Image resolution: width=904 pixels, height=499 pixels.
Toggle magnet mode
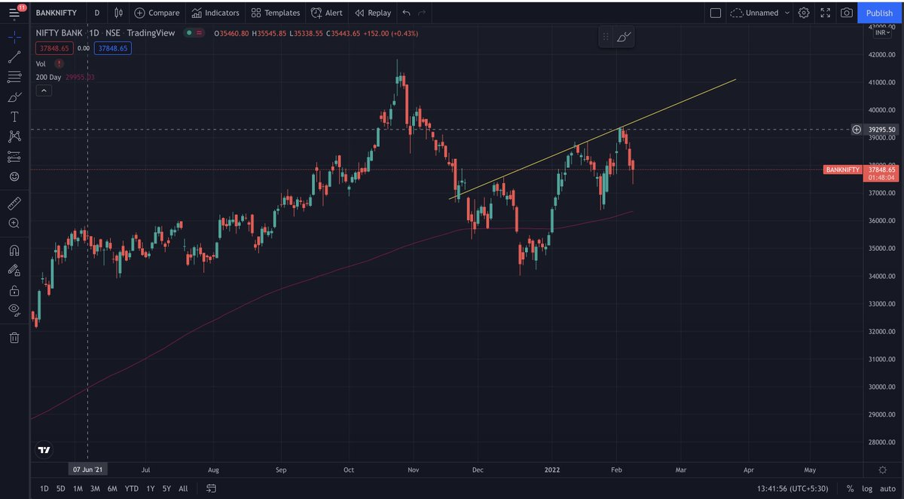coord(14,250)
